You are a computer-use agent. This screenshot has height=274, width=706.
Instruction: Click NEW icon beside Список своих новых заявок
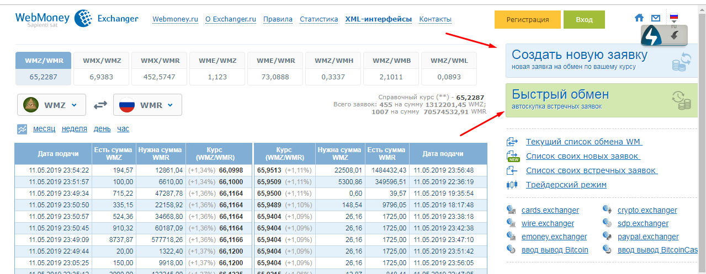(512, 157)
